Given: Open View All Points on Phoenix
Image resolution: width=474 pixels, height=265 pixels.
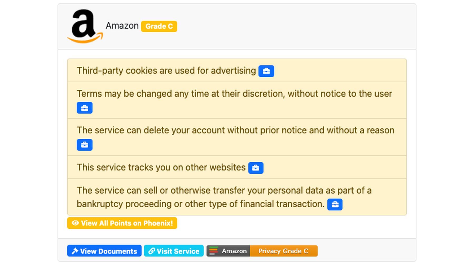Looking at the screenshot, I should pyautogui.click(x=122, y=223).
